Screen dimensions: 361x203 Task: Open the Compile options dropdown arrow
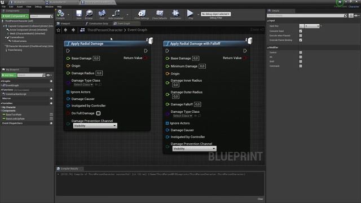[68, 15]
